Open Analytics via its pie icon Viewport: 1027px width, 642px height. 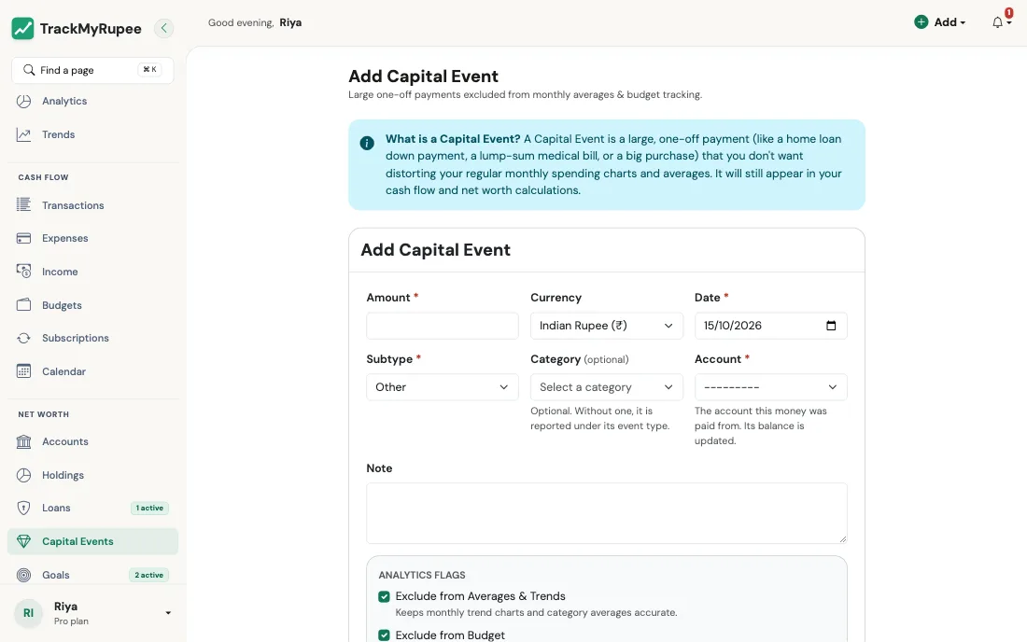23,101
